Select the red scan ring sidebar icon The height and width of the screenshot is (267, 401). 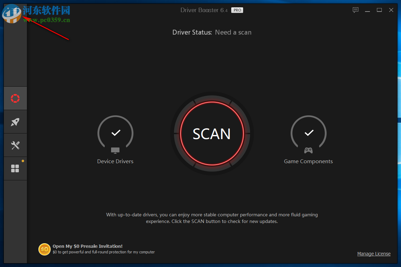point(15,99)
